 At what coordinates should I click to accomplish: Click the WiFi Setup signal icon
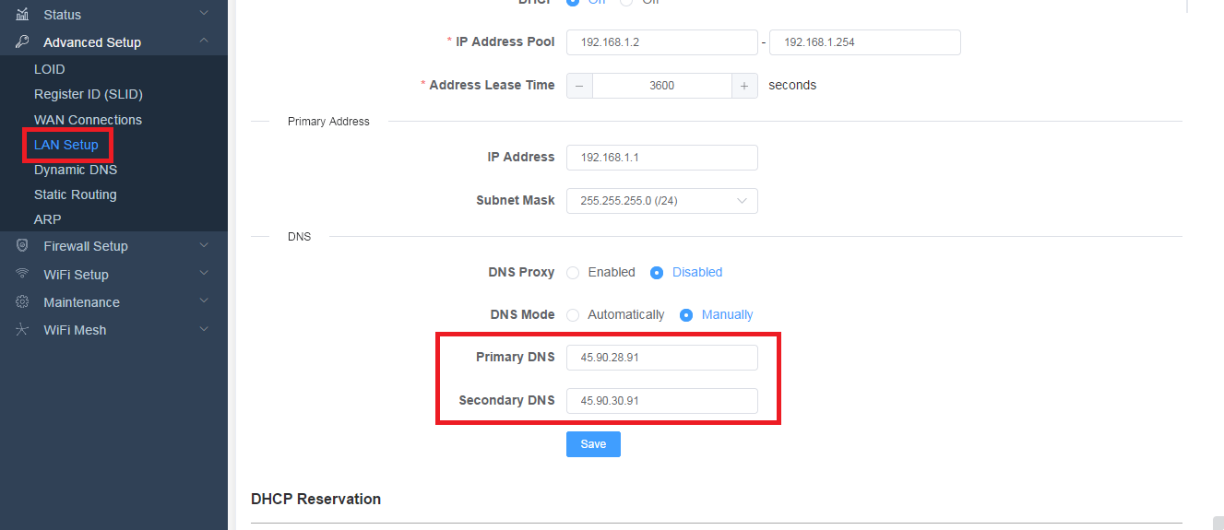click(23, 274)
